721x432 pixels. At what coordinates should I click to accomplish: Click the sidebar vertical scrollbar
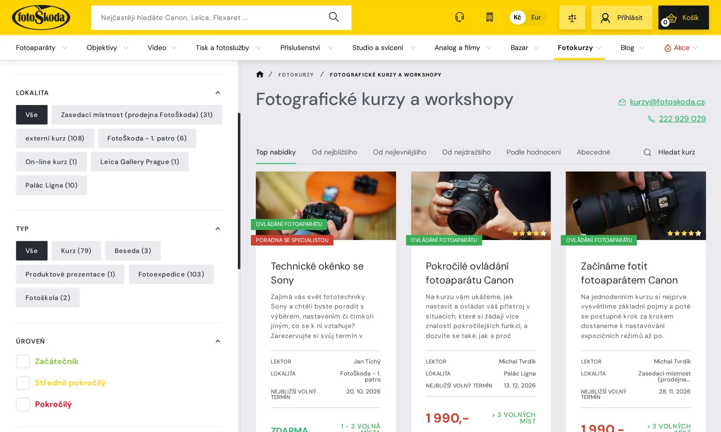(239, 191)
